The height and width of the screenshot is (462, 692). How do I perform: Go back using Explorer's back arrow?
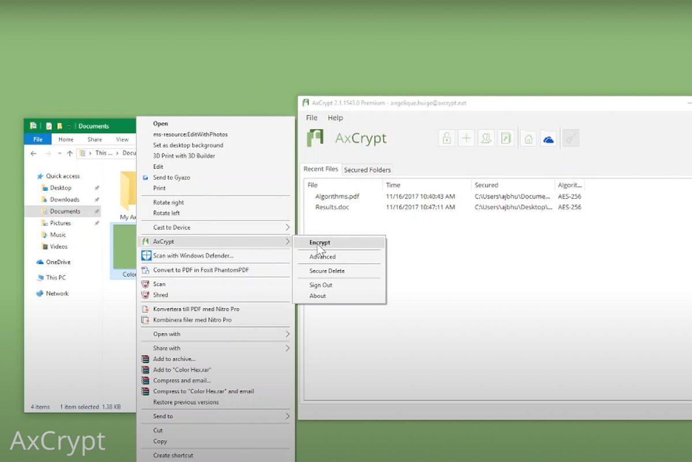click(33, 153)
